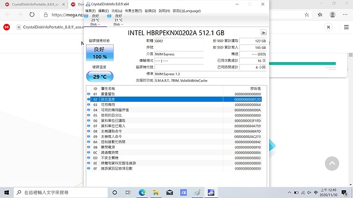Click the 29 °C temperature button

[100, 77]
